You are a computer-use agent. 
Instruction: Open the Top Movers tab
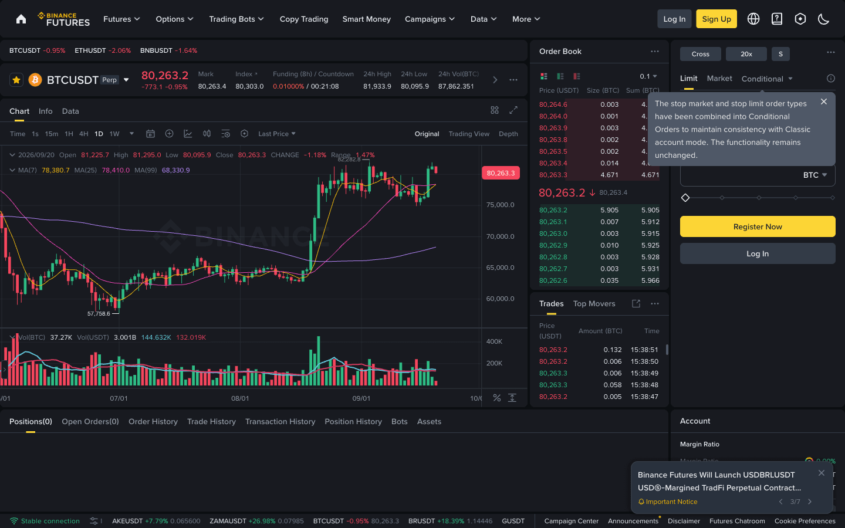click(594, 303)
